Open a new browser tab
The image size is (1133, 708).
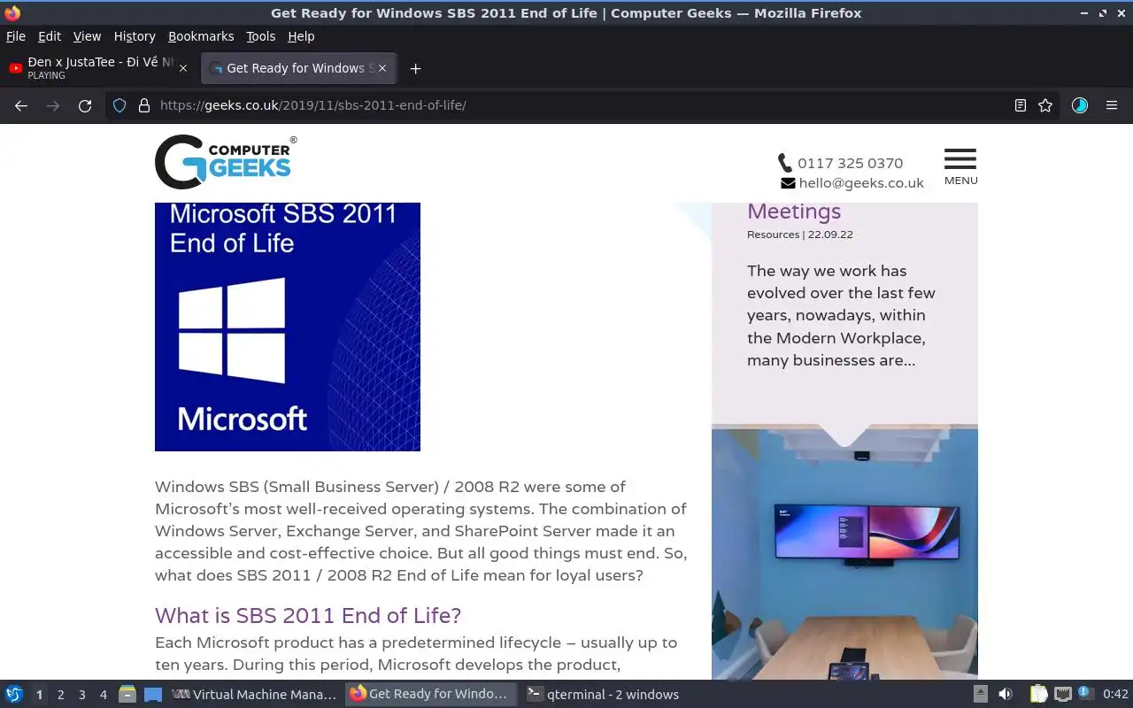pyautogui.click(x=415, y=68)
